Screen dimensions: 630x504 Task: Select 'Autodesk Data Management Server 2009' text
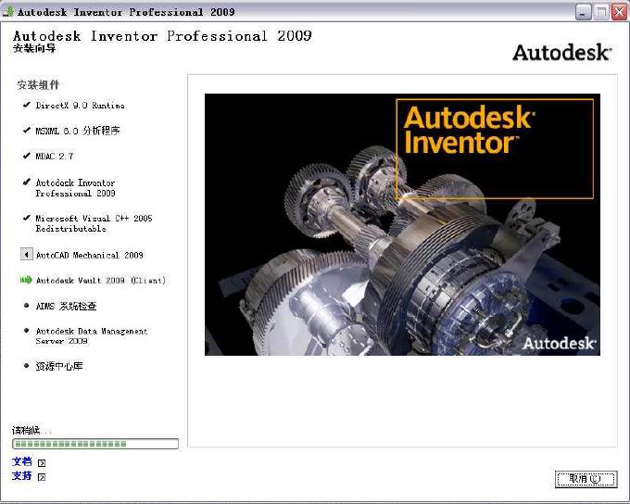pos(92,335)
